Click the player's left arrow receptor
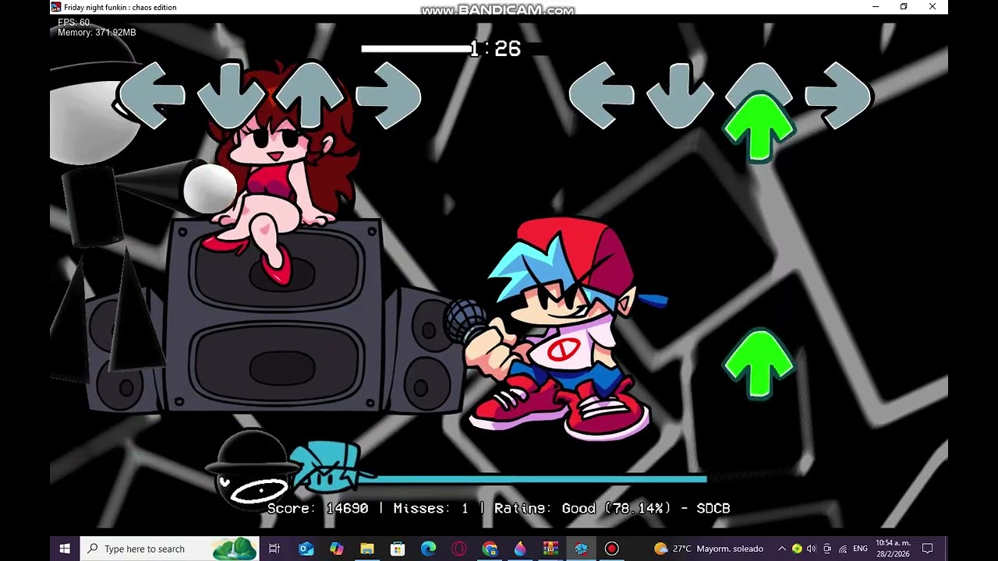This screenshot has height=561, width=998. (601, 95)
